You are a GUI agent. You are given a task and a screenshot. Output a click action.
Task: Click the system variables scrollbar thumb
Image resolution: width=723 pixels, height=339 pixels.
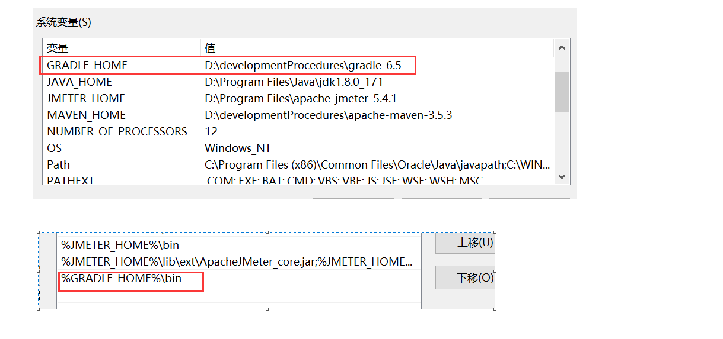point(562,91)
